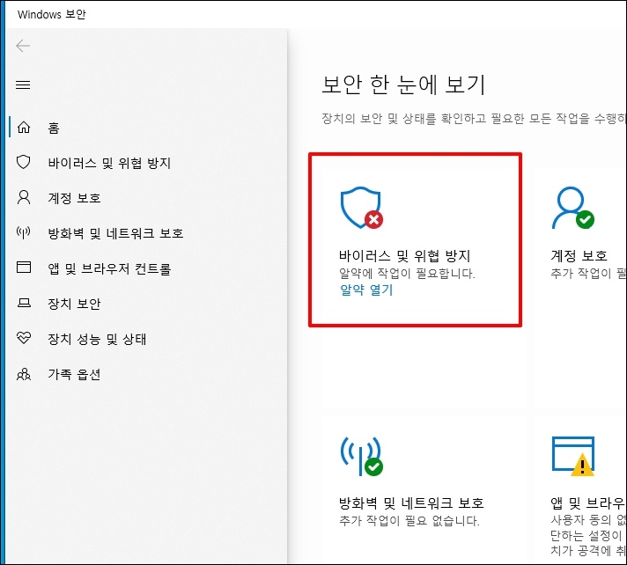
Task: Click the text 추가 작업이 필요 없습니다.
Action: click(409, 521)
